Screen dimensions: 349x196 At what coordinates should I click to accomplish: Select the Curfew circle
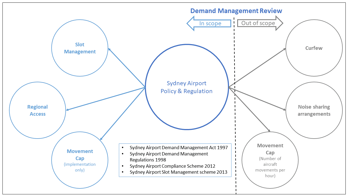(x=314, y=48)
